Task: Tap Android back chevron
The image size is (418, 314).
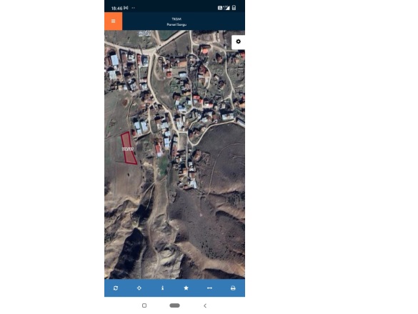Action: pyautogui.click(x=205, y=305)
